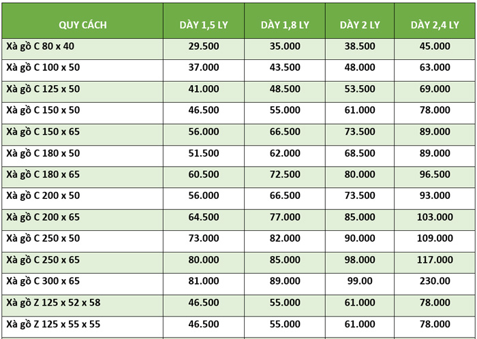The width and height of the screenshot is (477, 339).
Task: Select the 103.000 price cell
Action: pos(435,217)
